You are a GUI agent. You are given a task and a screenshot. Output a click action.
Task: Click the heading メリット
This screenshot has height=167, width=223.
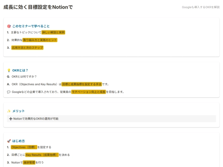[x=19, y=111]
